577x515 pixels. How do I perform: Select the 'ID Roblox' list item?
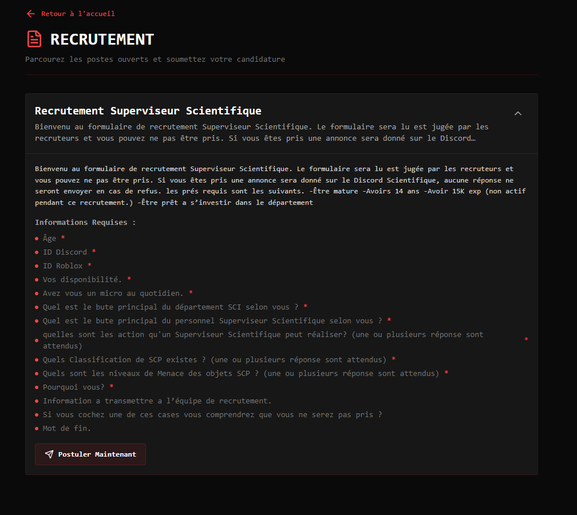click(62, 266)
